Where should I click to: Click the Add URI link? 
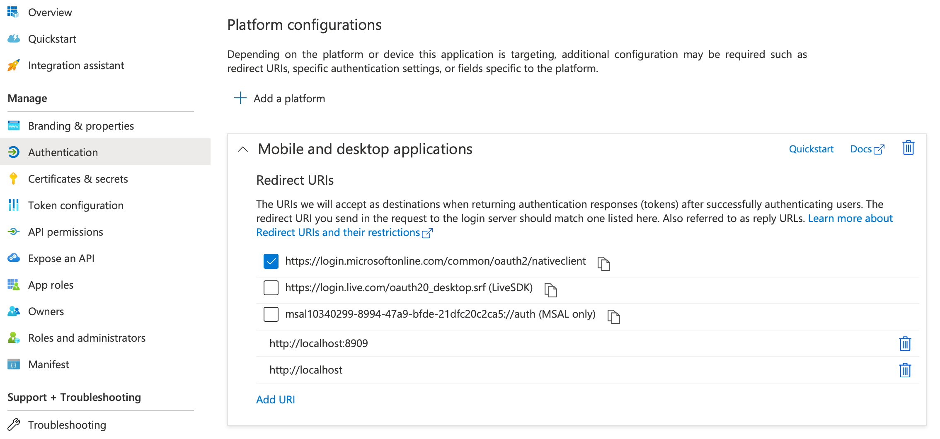tap(275, 400)
